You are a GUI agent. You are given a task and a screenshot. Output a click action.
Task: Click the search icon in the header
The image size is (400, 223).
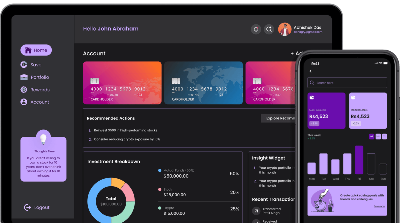click(269, 29)
